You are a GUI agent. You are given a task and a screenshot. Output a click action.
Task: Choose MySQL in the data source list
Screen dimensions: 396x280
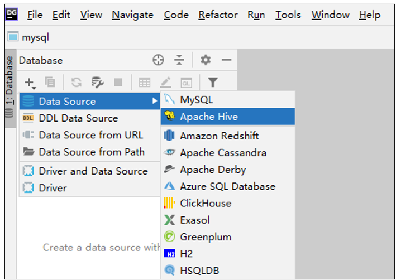(196, 100)
